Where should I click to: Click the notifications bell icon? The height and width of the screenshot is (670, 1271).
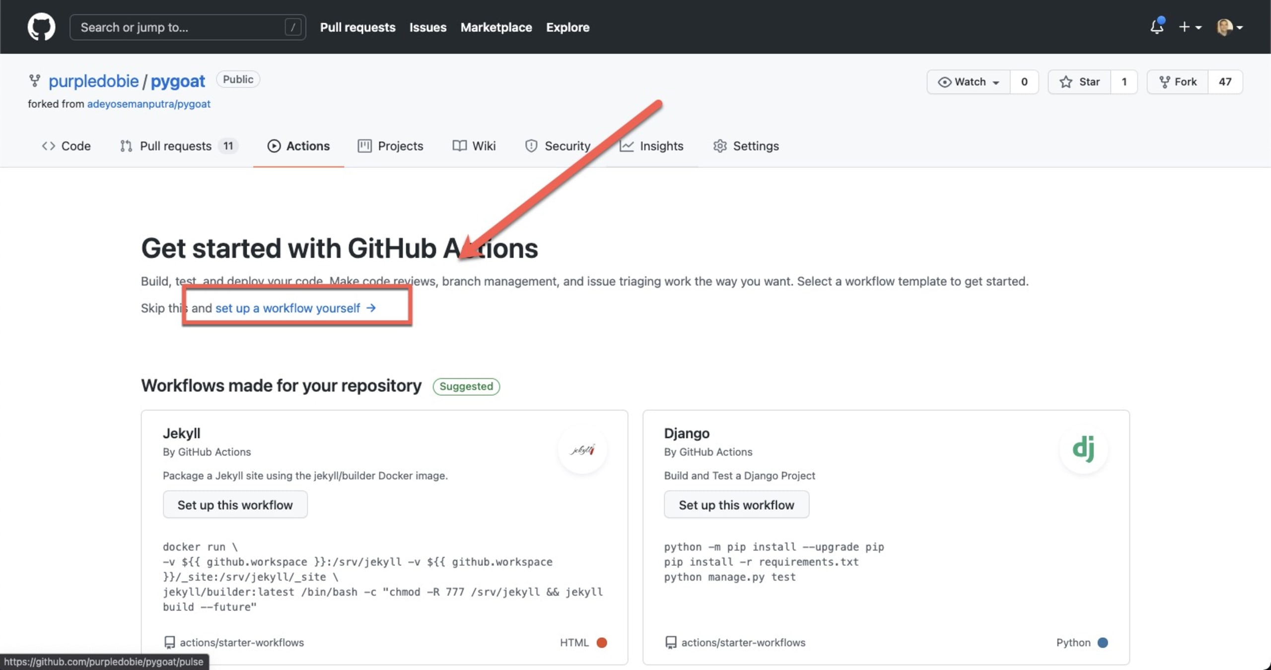click(1157, 27)
